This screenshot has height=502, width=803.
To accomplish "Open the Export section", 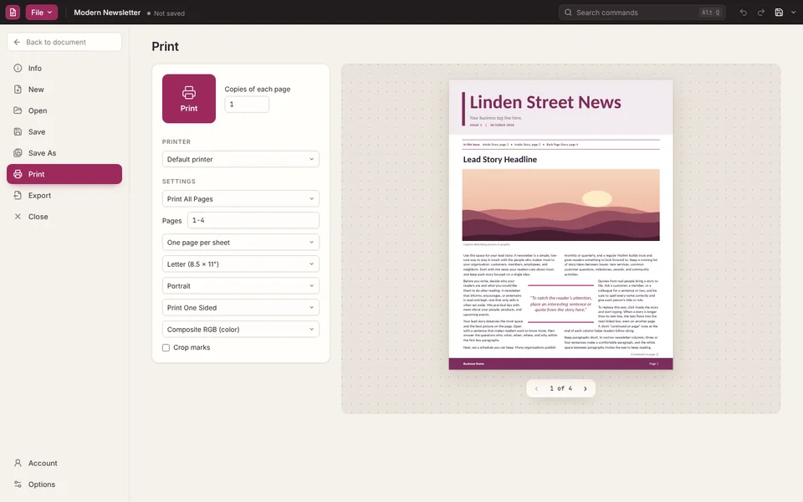I will coord(64,195).
